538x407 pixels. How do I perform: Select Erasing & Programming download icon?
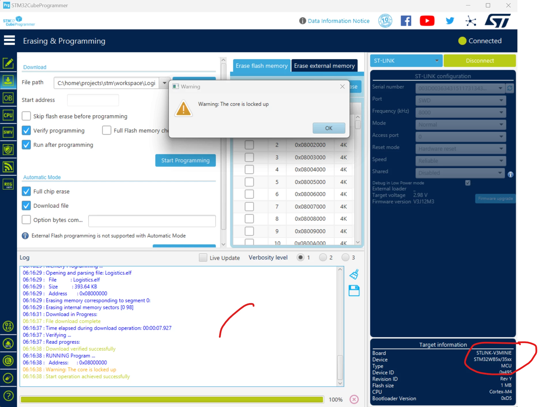pos(8,81)
